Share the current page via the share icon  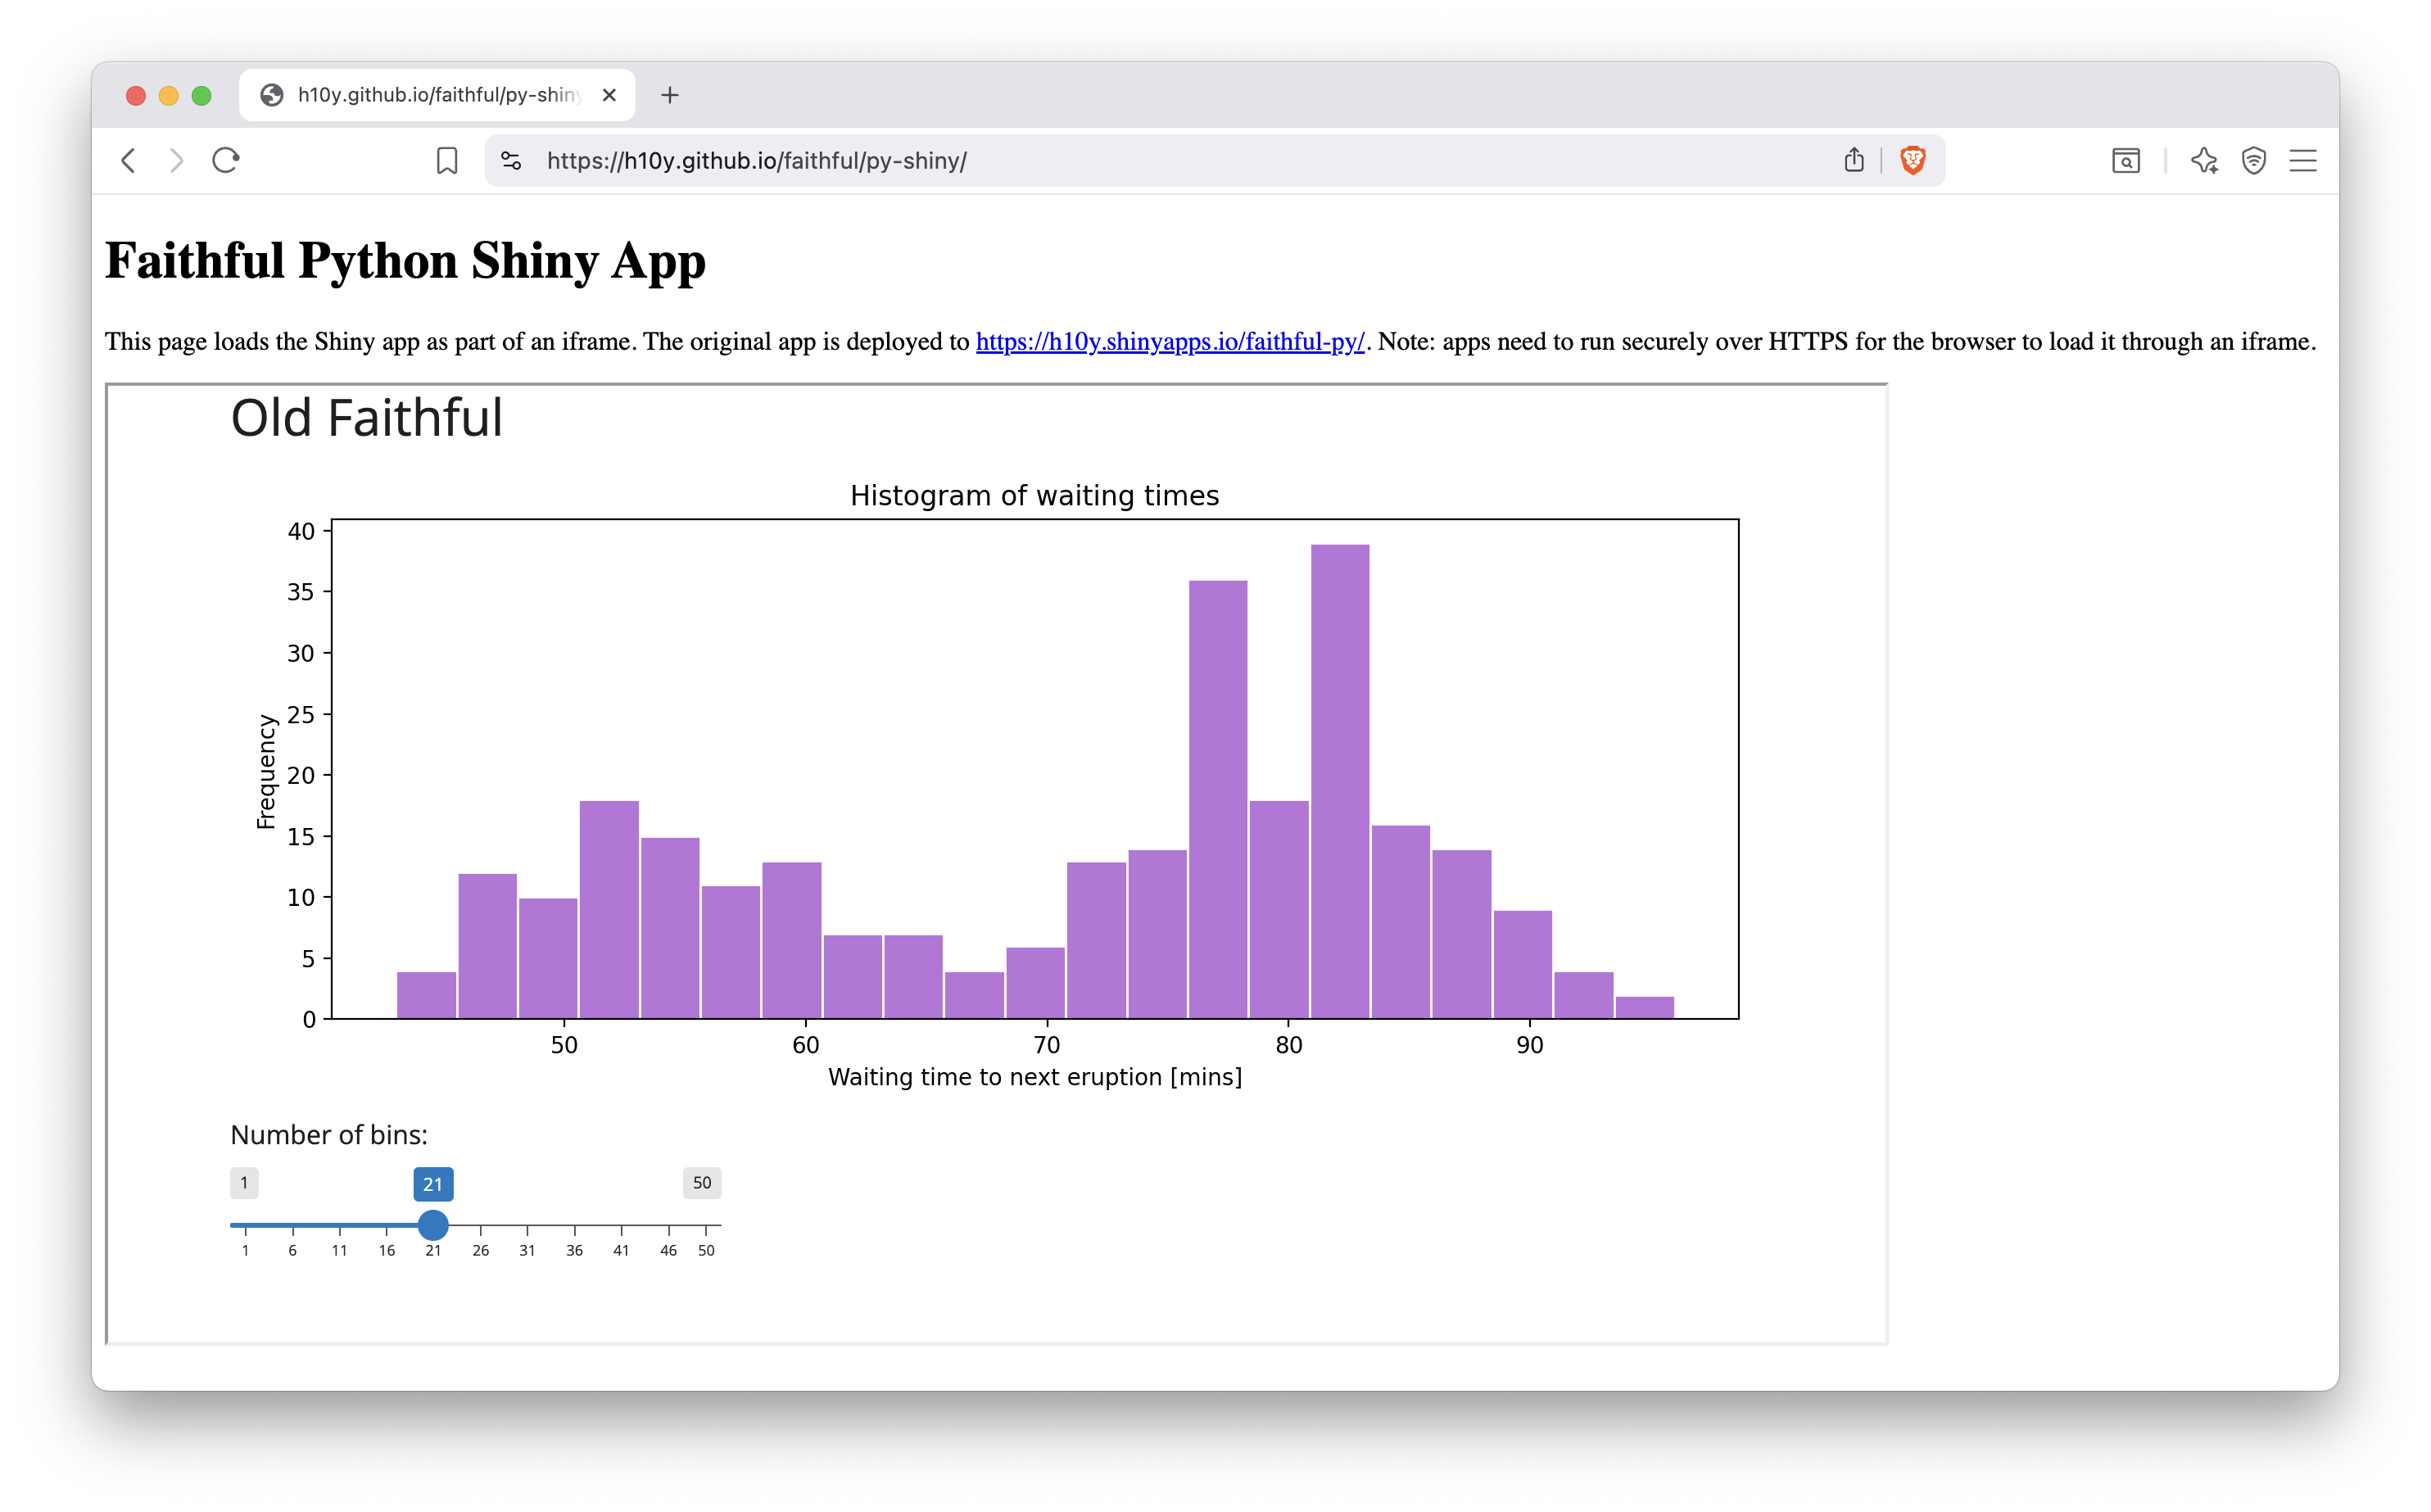(x=1855, y=160)
